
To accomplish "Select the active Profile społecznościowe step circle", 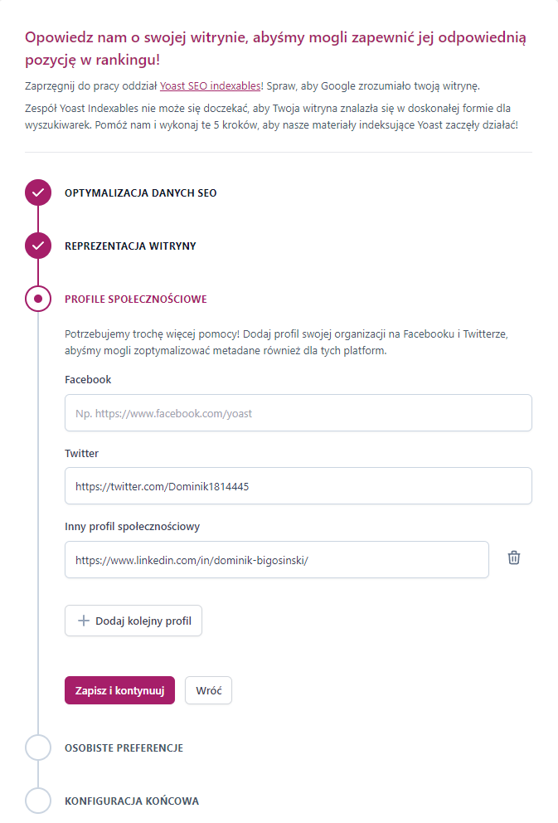I will (38, 299).
